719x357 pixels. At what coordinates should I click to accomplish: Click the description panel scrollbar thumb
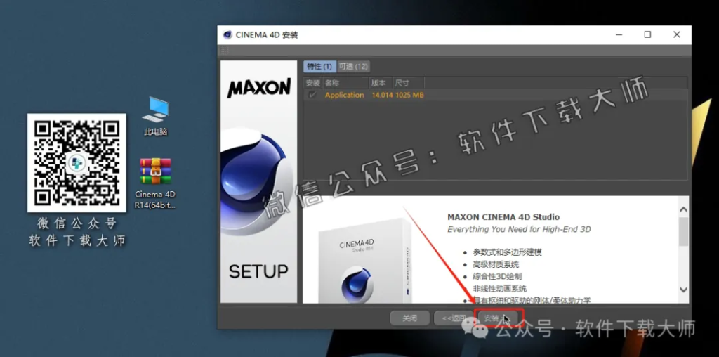click(x=683, y=231)
